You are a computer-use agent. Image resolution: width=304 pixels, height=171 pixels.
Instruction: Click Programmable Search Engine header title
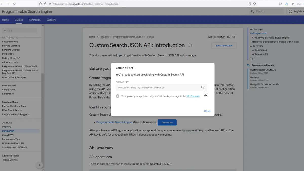pos(27,12)
